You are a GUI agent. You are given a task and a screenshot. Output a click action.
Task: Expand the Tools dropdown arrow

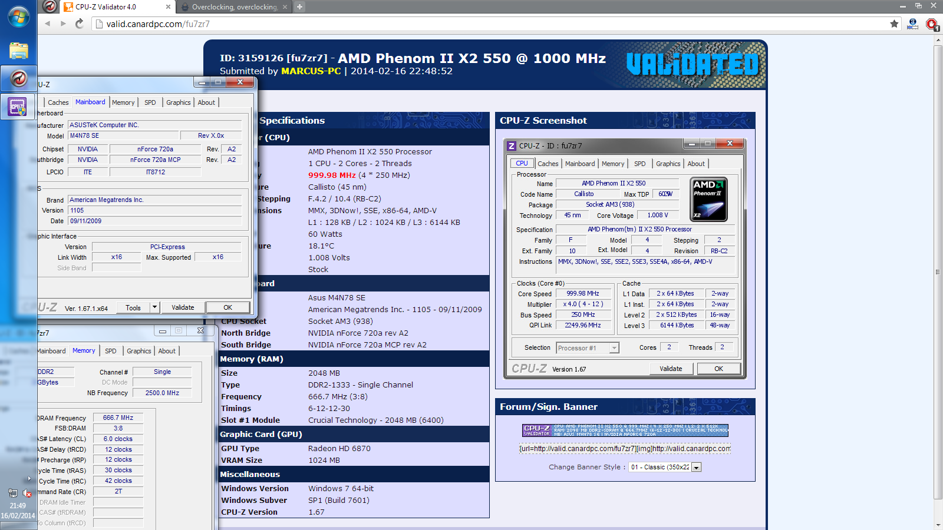tap(154, 307)
